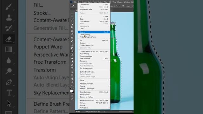This screenshot has height=114, width=203.
Task: Select the Move tool in the toolbar
Action: point(72,14)
